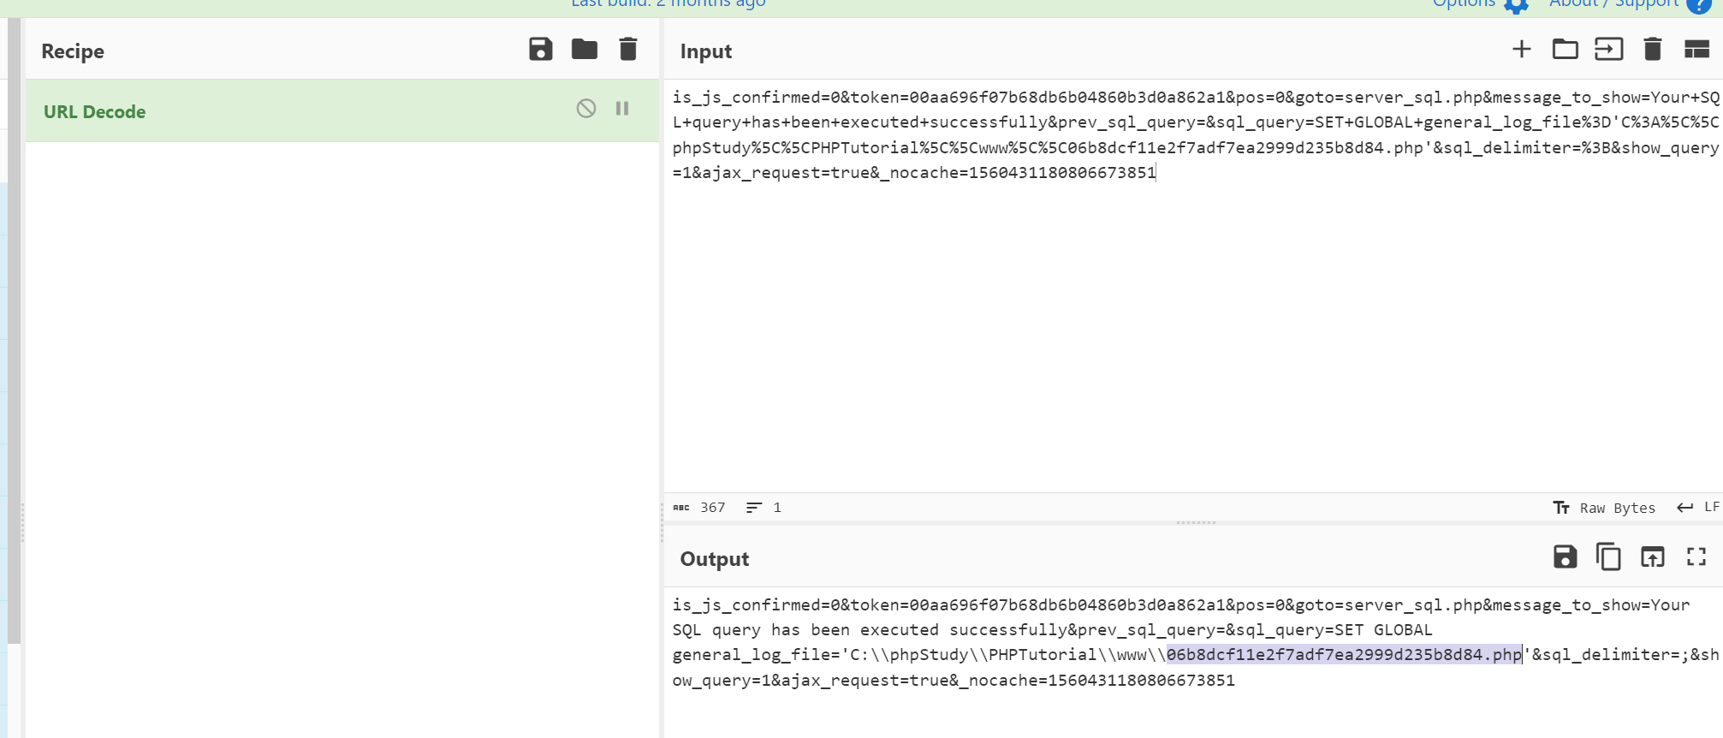Screen dimensions: 1723x738
Task: Select the URL Decode recipe step
Action: (x=342, y=111)
